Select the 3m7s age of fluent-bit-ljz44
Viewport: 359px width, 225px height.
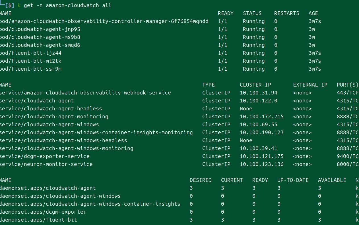[x=315, y=53]
